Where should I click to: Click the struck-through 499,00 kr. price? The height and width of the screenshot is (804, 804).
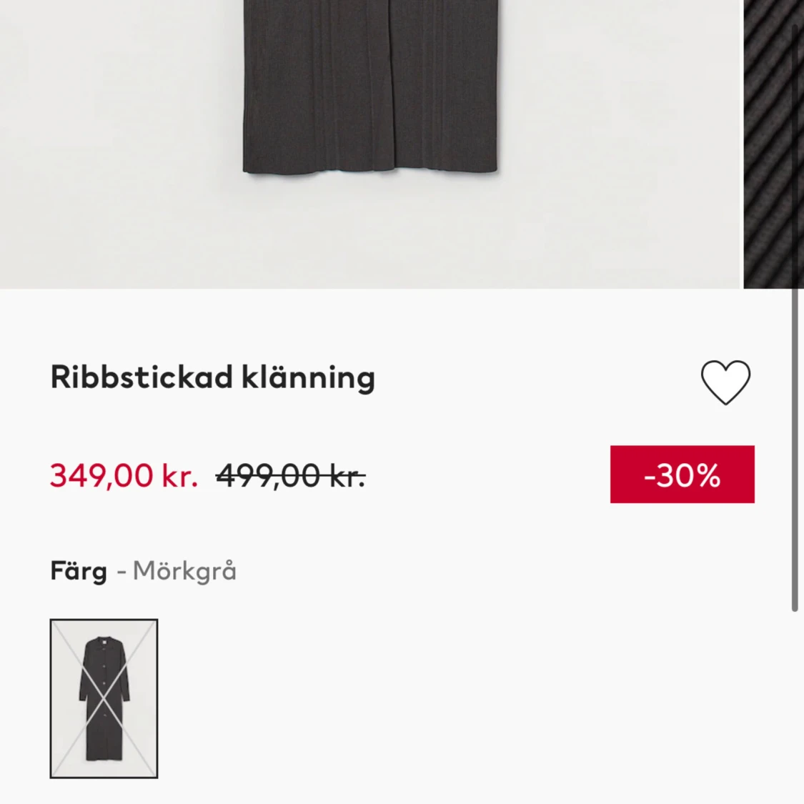291,475
